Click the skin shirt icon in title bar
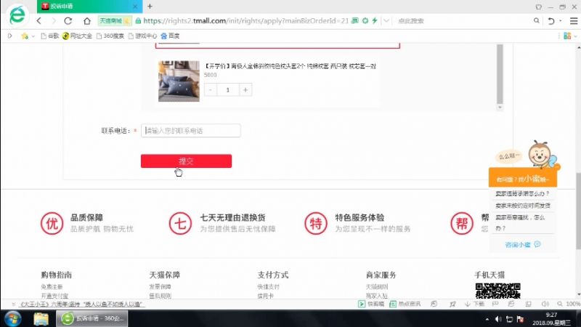This screenshot has width=581, height=327. (538, 7)
